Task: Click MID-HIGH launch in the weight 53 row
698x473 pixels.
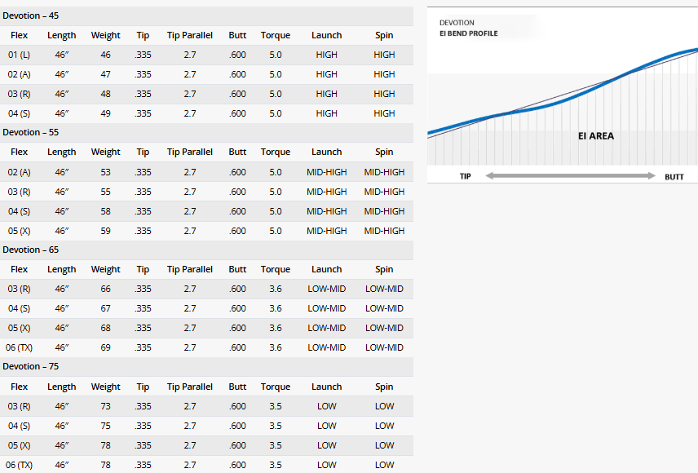Action: [327, 172]
